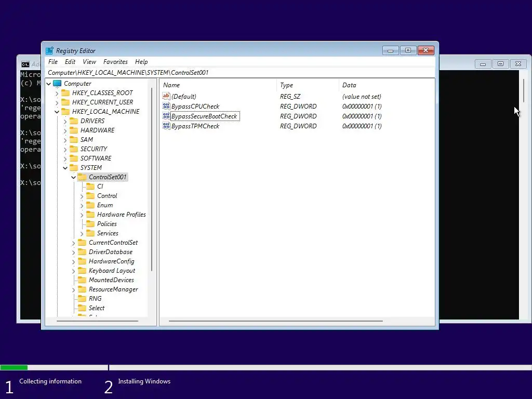532x399 pixels.
Task: Click the BypassTPMCheck DWORD icon
Action: coord(166,126)
